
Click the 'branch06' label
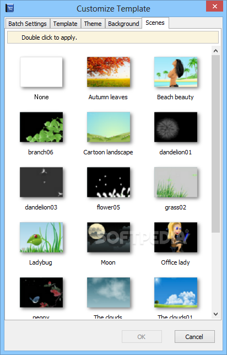pos(41,152)
